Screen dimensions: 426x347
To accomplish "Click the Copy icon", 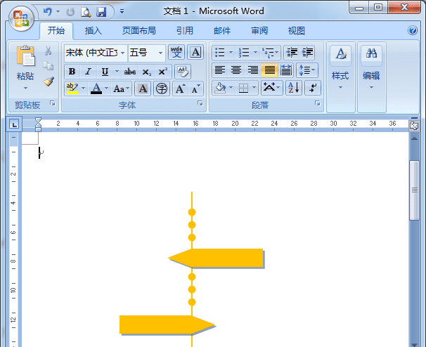I will pos(49,66).
